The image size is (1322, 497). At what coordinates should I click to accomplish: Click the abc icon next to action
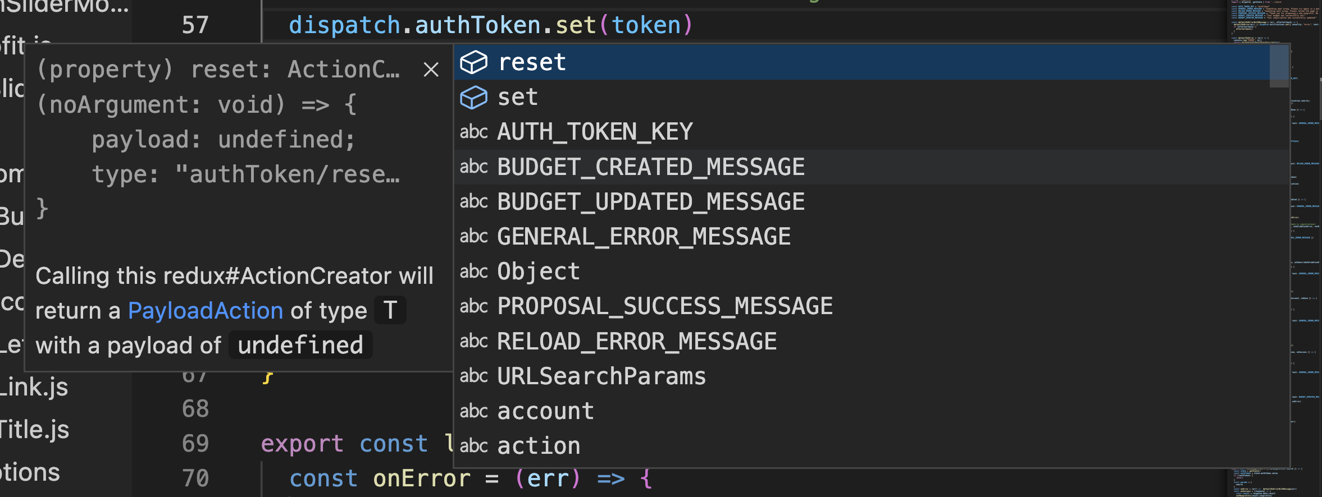[x=473, y=445]
